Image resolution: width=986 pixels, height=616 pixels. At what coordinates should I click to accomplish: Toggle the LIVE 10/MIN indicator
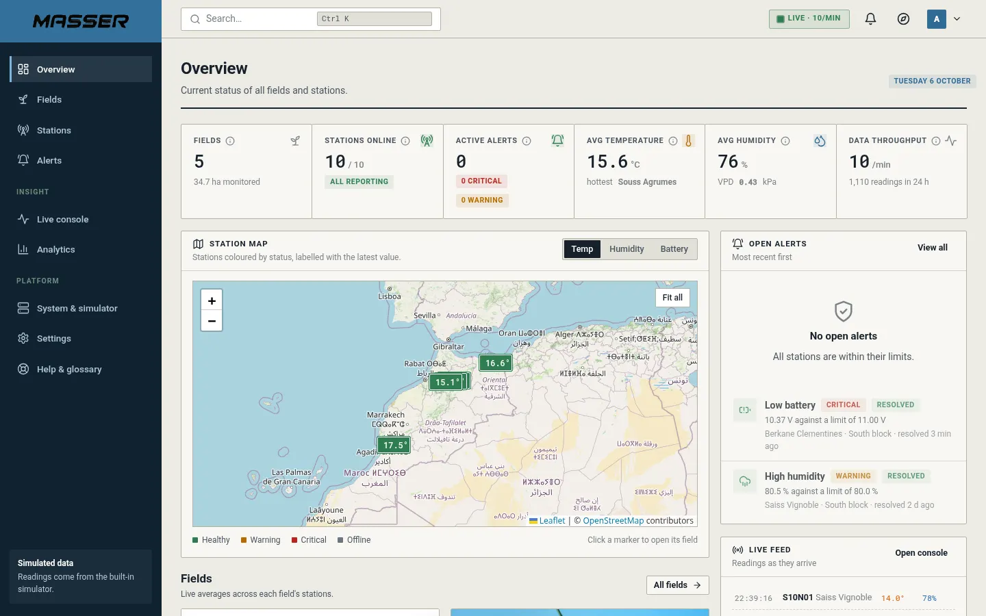809,18
